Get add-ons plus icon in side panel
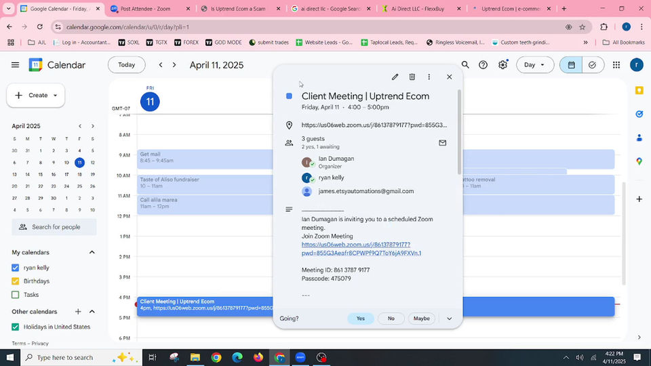 click(x=639, y=199)
